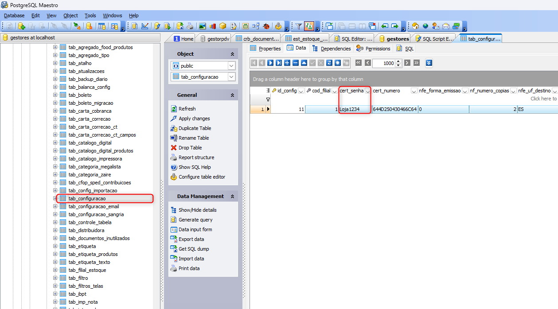Click the printer icon in main toolbar

click(x=190, y=26)
